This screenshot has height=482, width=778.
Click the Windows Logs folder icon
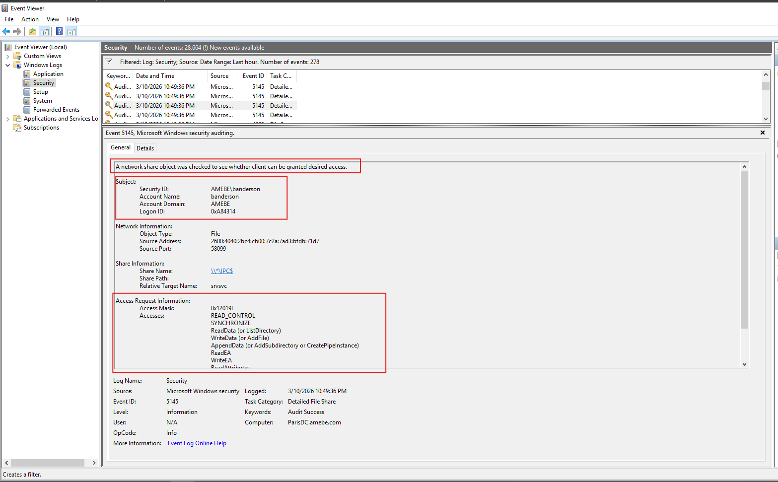(17, 65)
